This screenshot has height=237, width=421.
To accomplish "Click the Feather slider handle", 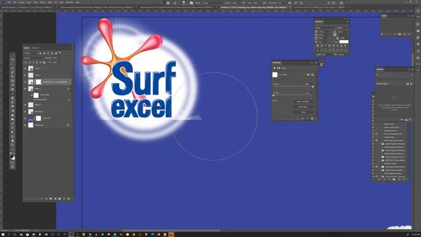I will 274,95.
